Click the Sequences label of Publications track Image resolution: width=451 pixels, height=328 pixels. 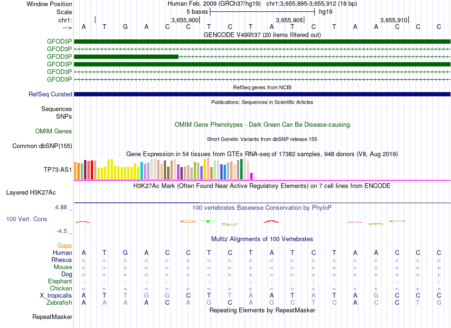[56, 109]
